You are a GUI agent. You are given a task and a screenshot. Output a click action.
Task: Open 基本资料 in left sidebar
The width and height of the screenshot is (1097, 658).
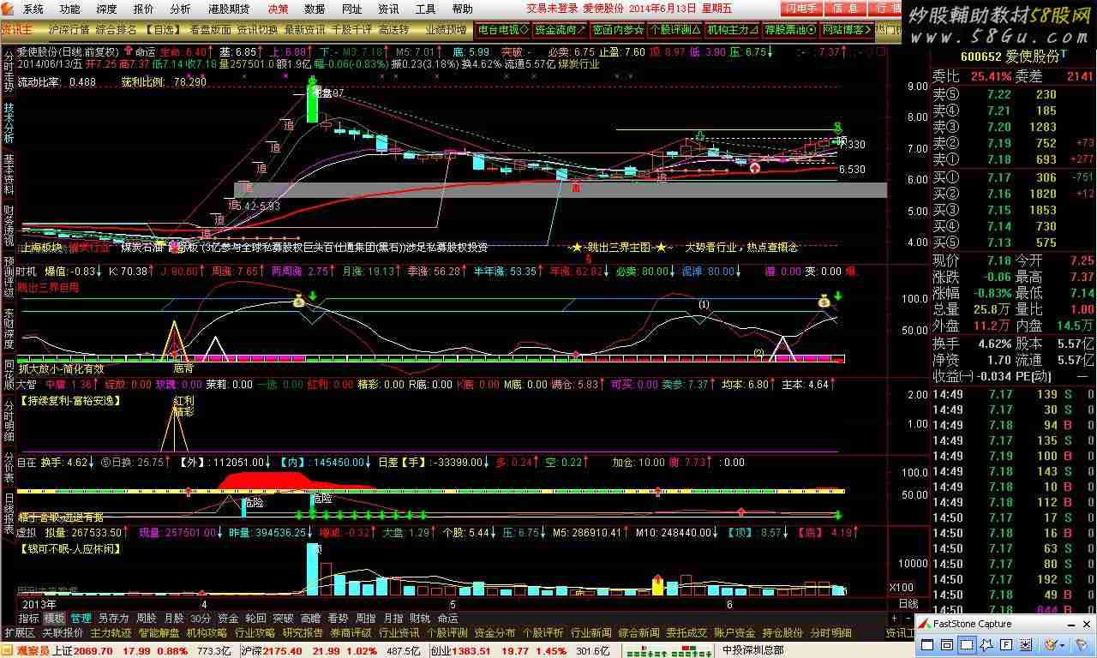pyautogui.click(x=9, y=176)
